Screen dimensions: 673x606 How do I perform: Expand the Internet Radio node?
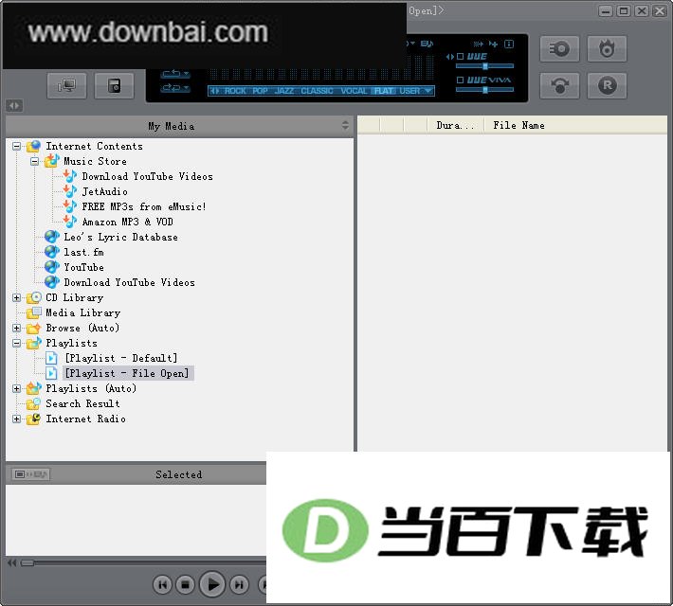pos(16,419)
